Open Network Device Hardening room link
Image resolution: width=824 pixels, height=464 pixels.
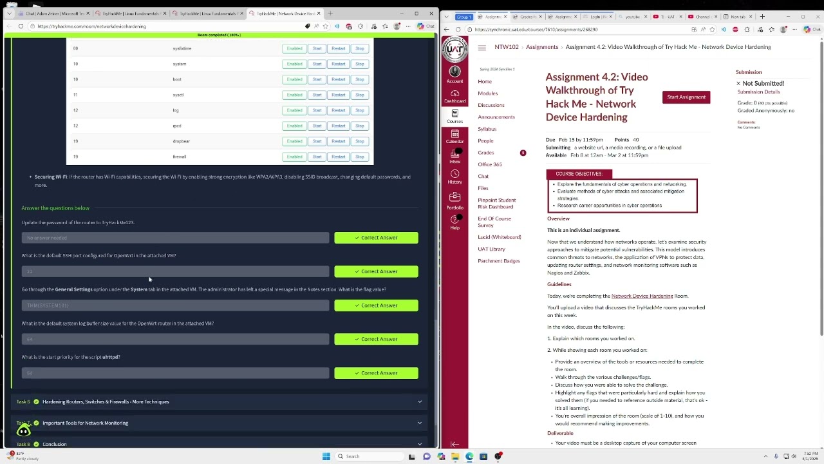coord(642,296)
